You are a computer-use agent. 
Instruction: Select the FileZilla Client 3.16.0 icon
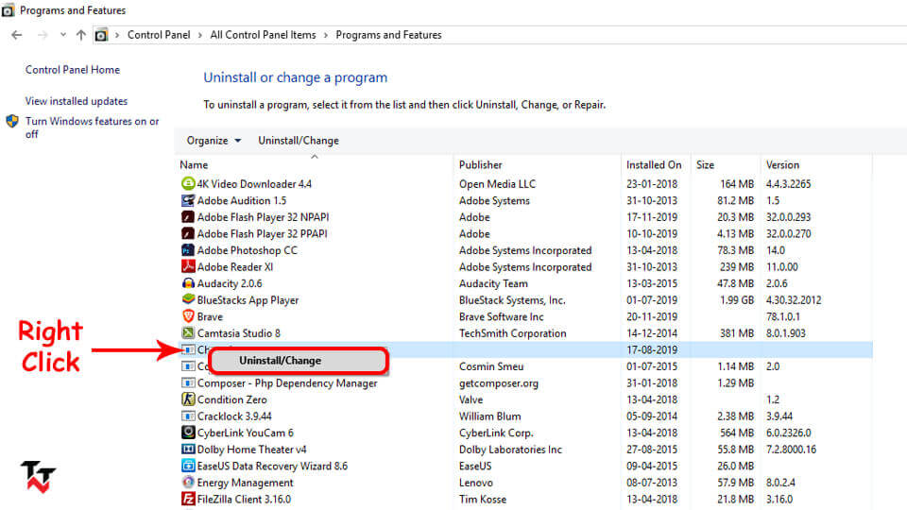point(188,499)
